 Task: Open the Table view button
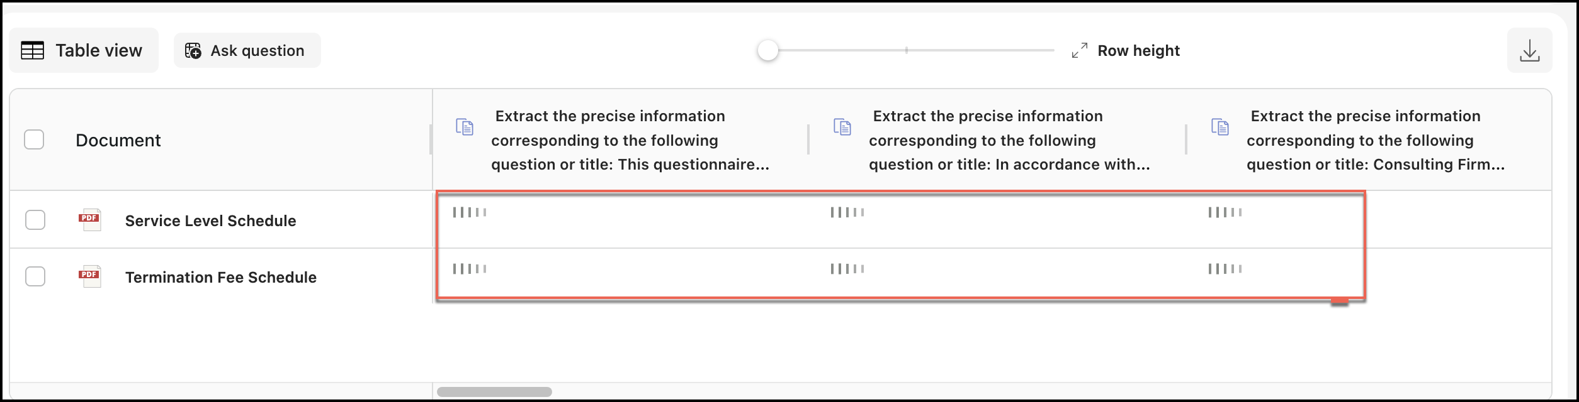coord(84,50)
